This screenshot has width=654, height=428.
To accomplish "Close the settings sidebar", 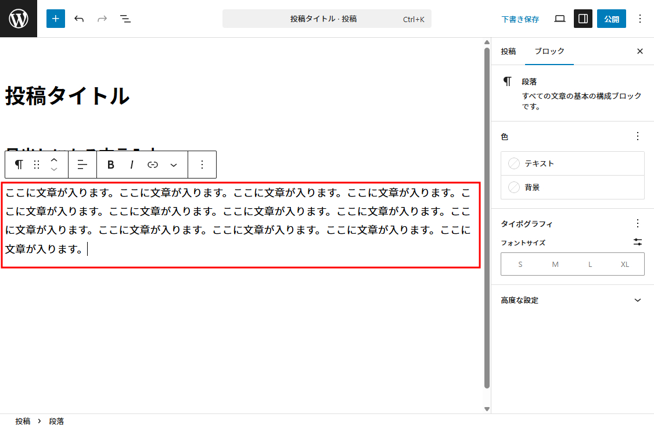I will tap(640, 51).
